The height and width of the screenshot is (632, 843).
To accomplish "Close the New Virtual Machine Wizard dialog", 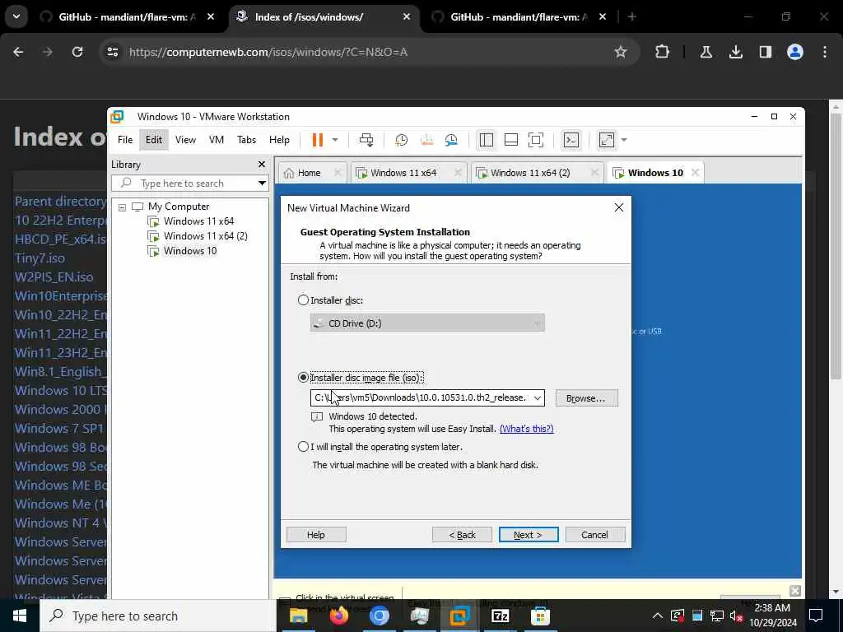I will pyautogui.click(x=619, y=207).
